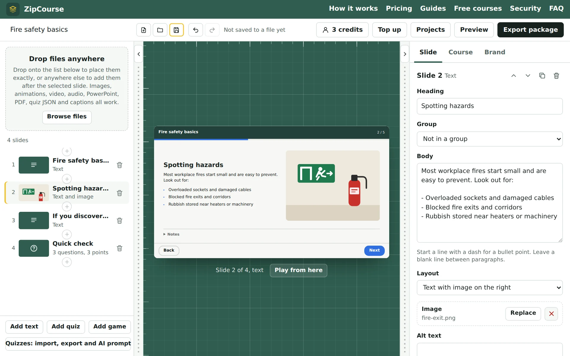Click Play from here button
Image resolution: width=570 pixels, height=356 pixels.
point(298,270)
